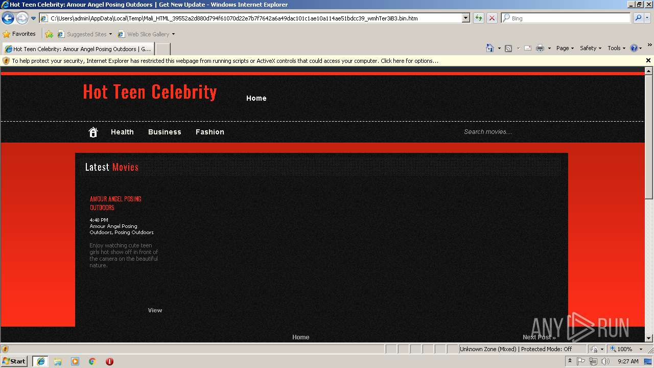Expand the Print options dropdown arrow
The width and height of the screenshot is (654, 368).
pos(549,49)
